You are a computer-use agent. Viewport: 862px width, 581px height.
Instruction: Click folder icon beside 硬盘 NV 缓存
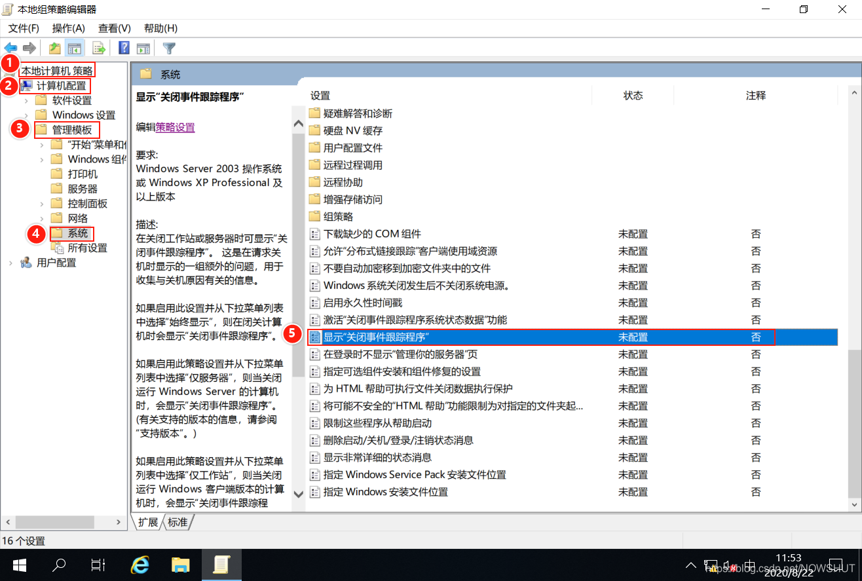314,130
